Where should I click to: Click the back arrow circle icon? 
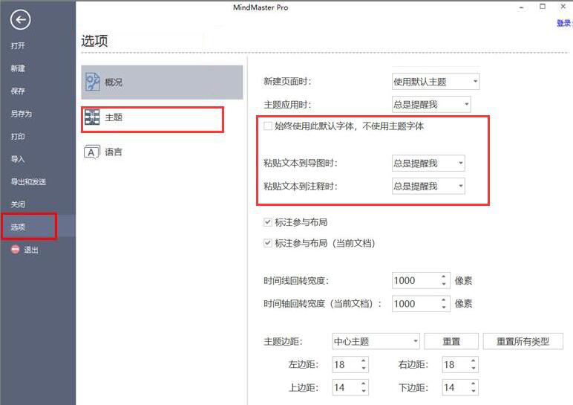pos(20,20)
